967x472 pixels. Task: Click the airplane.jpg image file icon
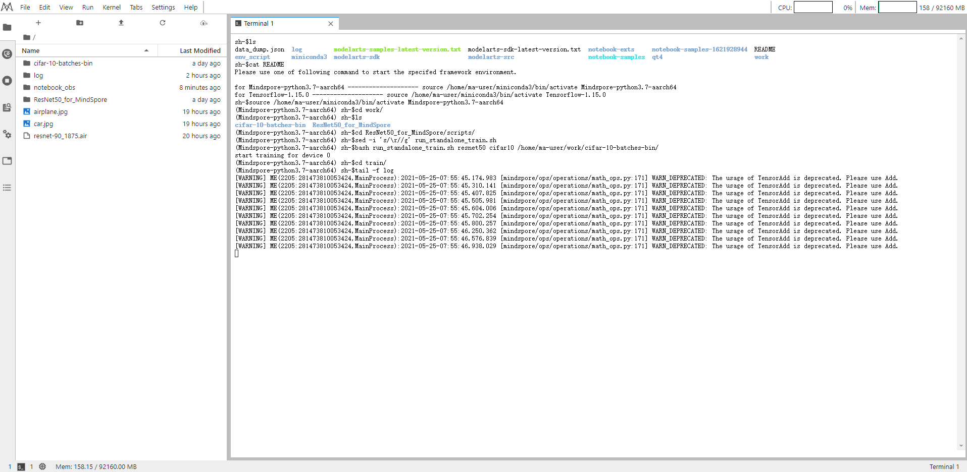(27, 111)
